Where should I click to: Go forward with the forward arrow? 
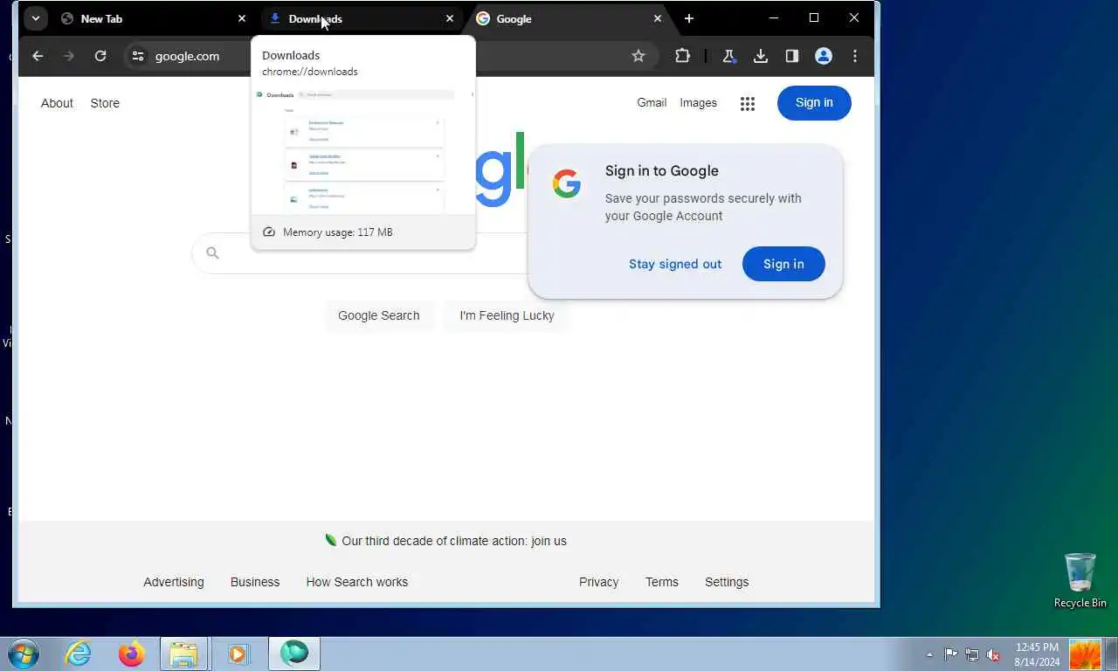(x=69, y=56)
